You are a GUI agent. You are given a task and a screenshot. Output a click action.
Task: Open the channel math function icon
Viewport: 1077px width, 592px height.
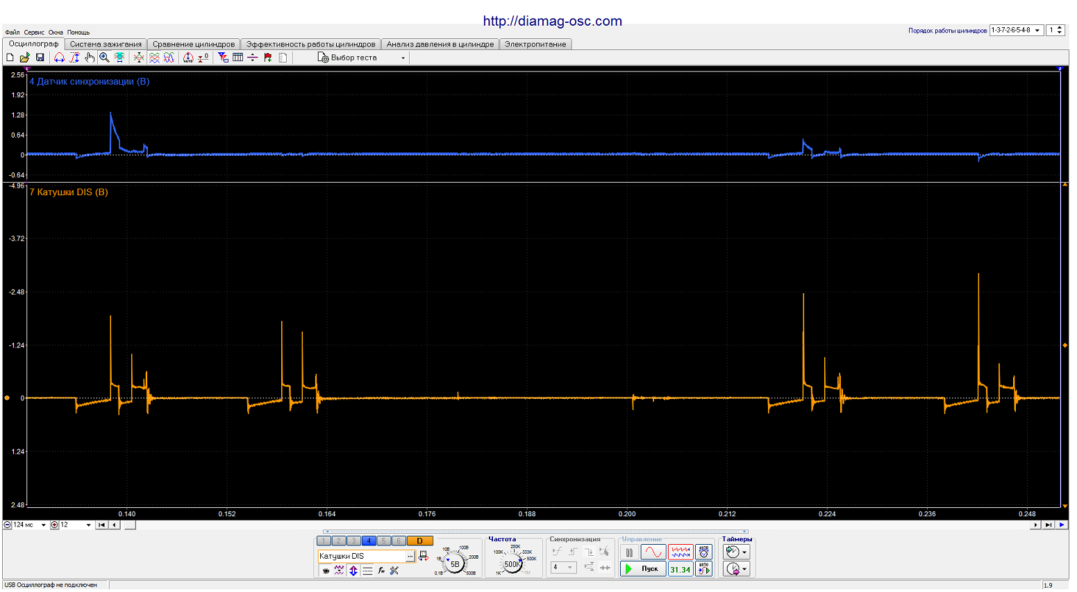[x=381, y=570]
